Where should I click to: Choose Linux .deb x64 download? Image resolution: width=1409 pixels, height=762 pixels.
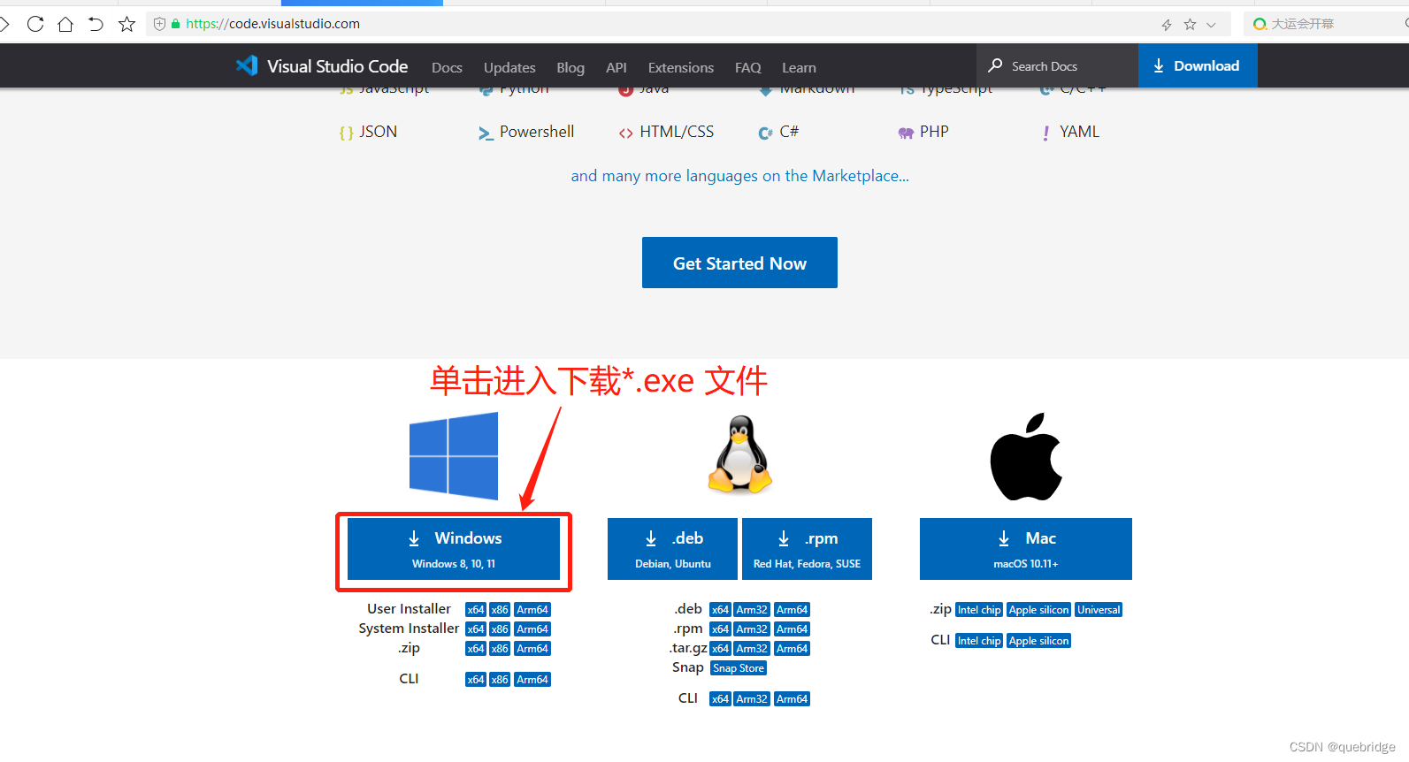click(x=720, y=610)
